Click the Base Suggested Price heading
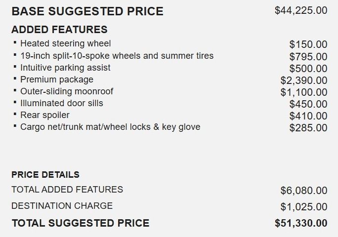The width and height of the screenshot is (338, 237). (87, 11)
